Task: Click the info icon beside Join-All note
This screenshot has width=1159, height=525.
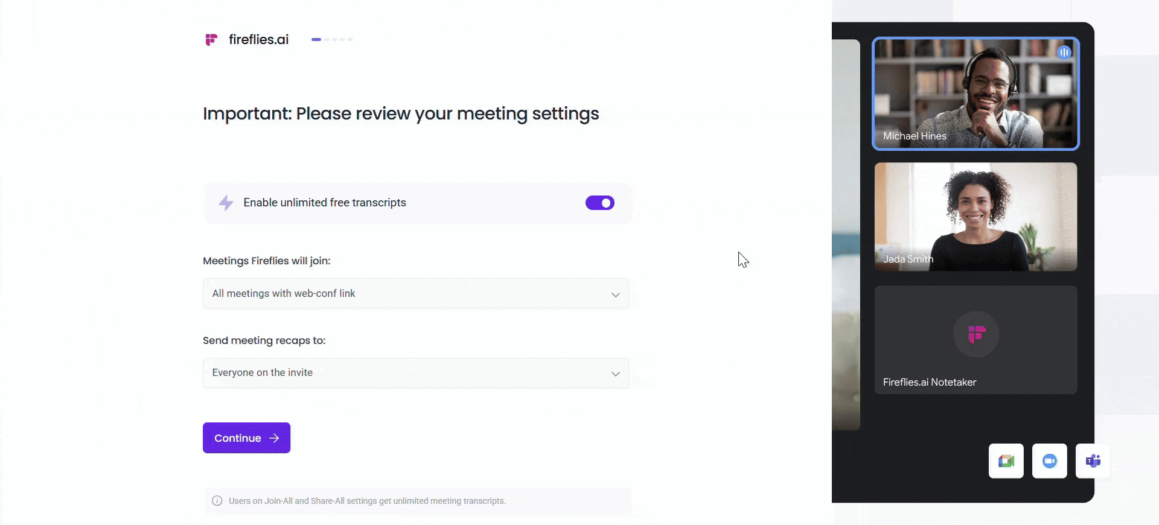Action: coord(217,501)
